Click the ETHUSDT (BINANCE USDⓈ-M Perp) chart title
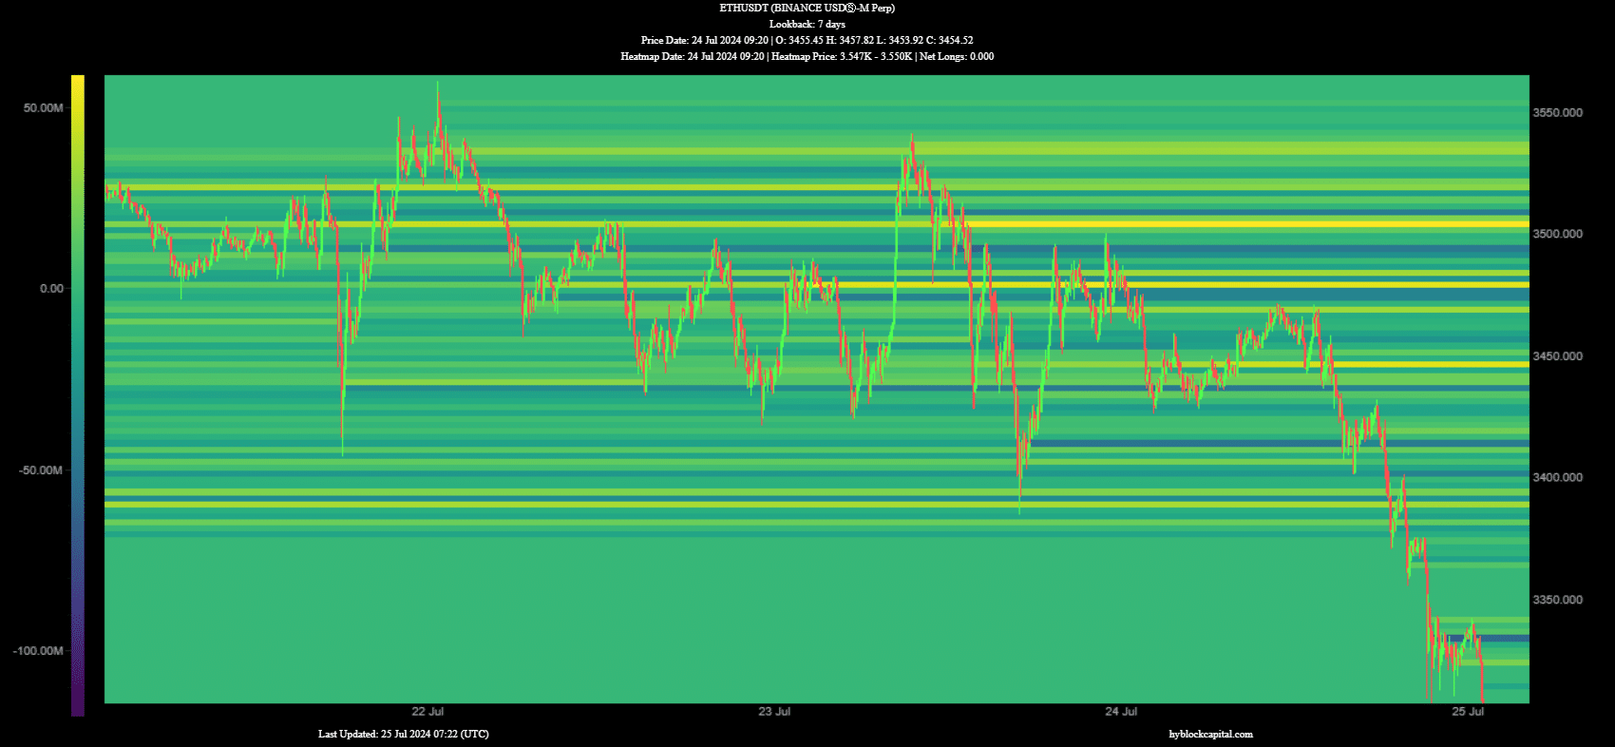Viewport: 1615px width, 747px height. tap(807, 8)
